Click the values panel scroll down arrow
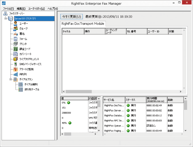This screenshot has width=193, height=147. (x=99, y=130)
